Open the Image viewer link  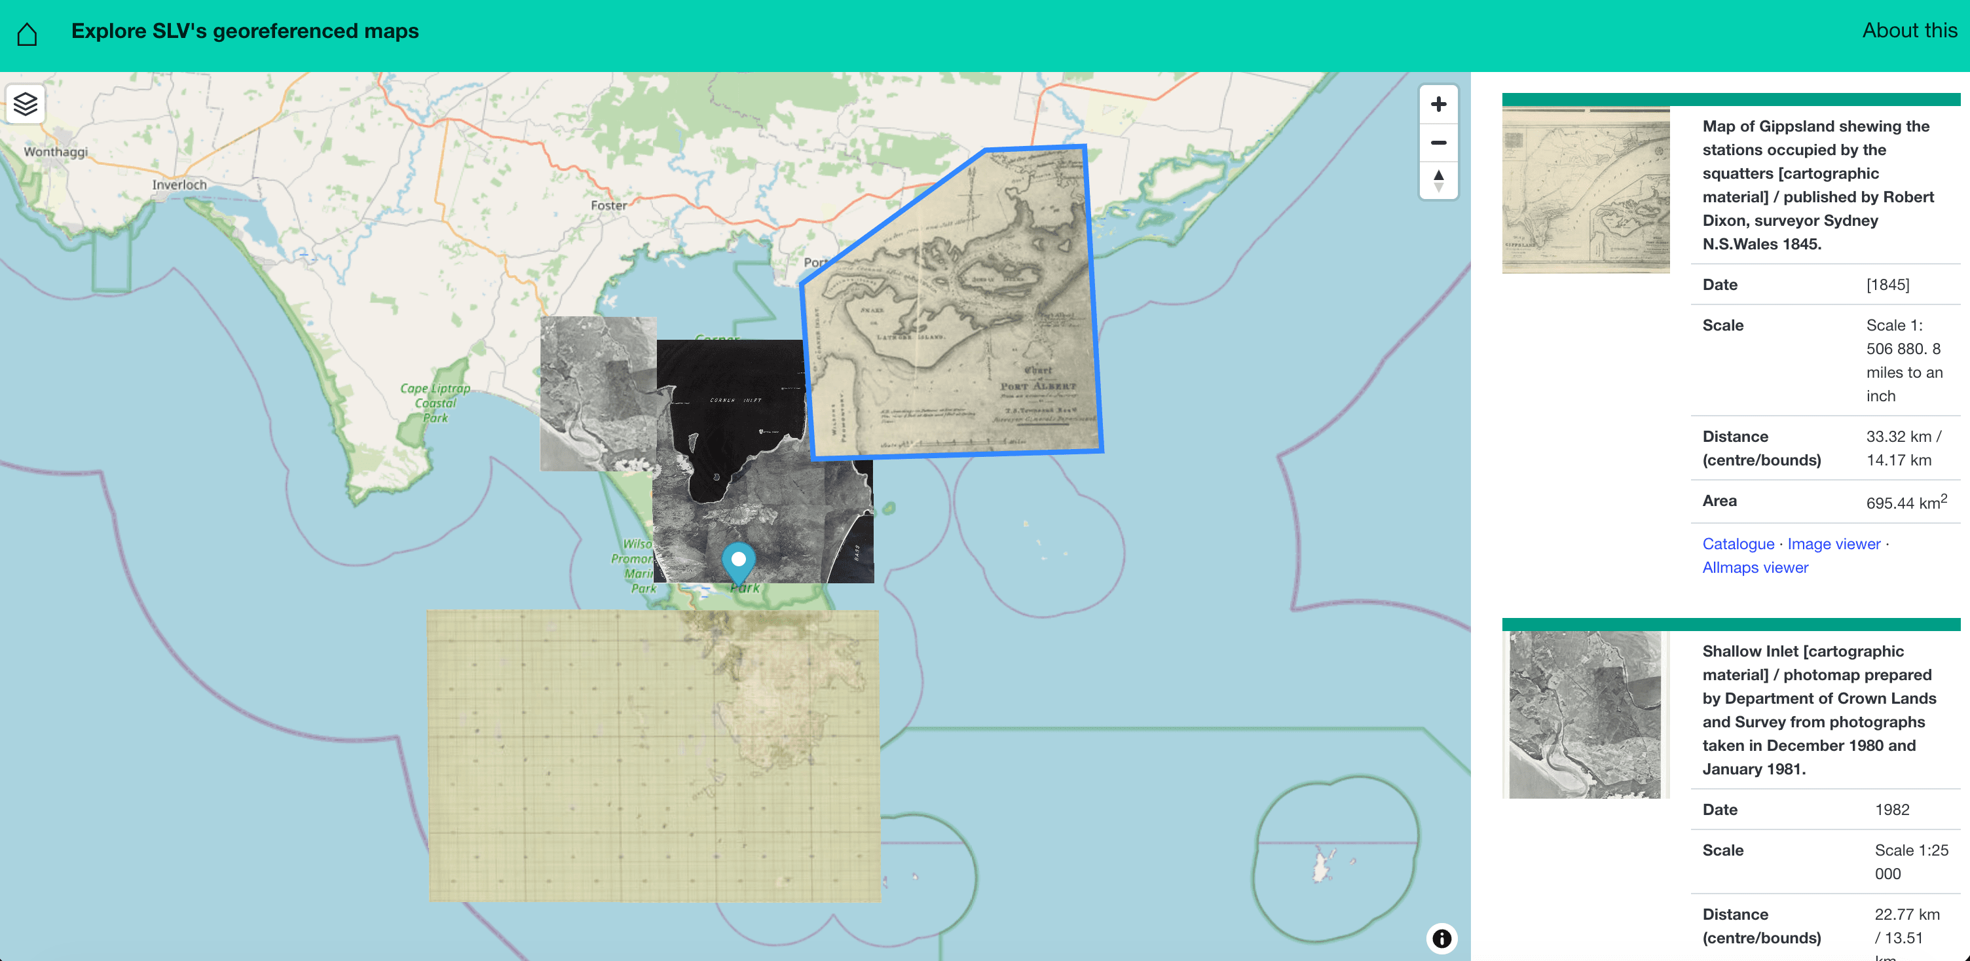1834,543
